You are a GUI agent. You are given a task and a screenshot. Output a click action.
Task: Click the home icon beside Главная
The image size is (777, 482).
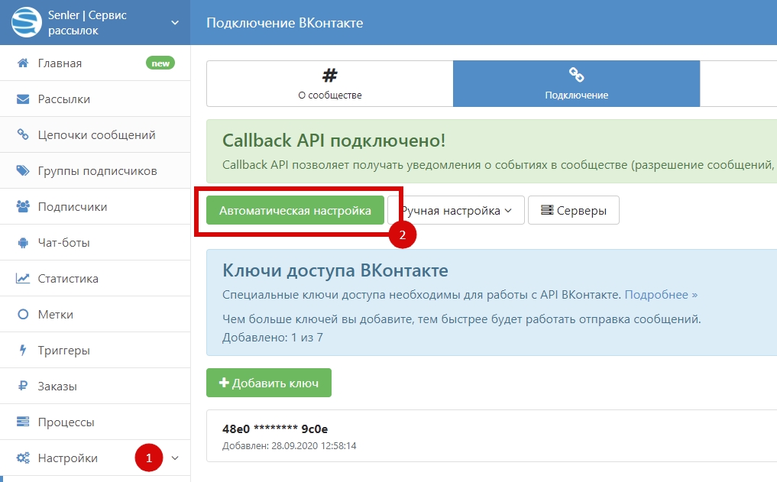(23, 63)
